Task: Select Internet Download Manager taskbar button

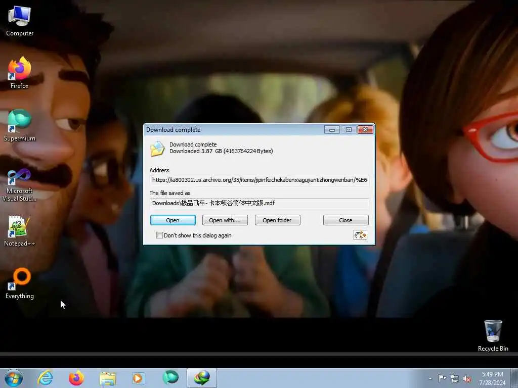Action: pos(202,378)
